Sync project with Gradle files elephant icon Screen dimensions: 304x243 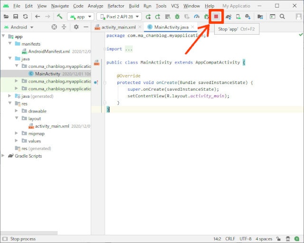(228, 17)
